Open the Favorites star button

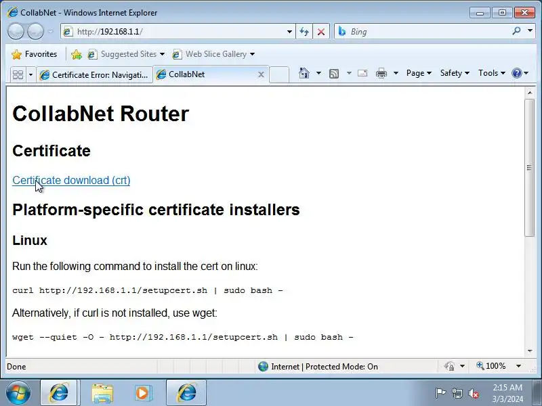tap(35, 54)
